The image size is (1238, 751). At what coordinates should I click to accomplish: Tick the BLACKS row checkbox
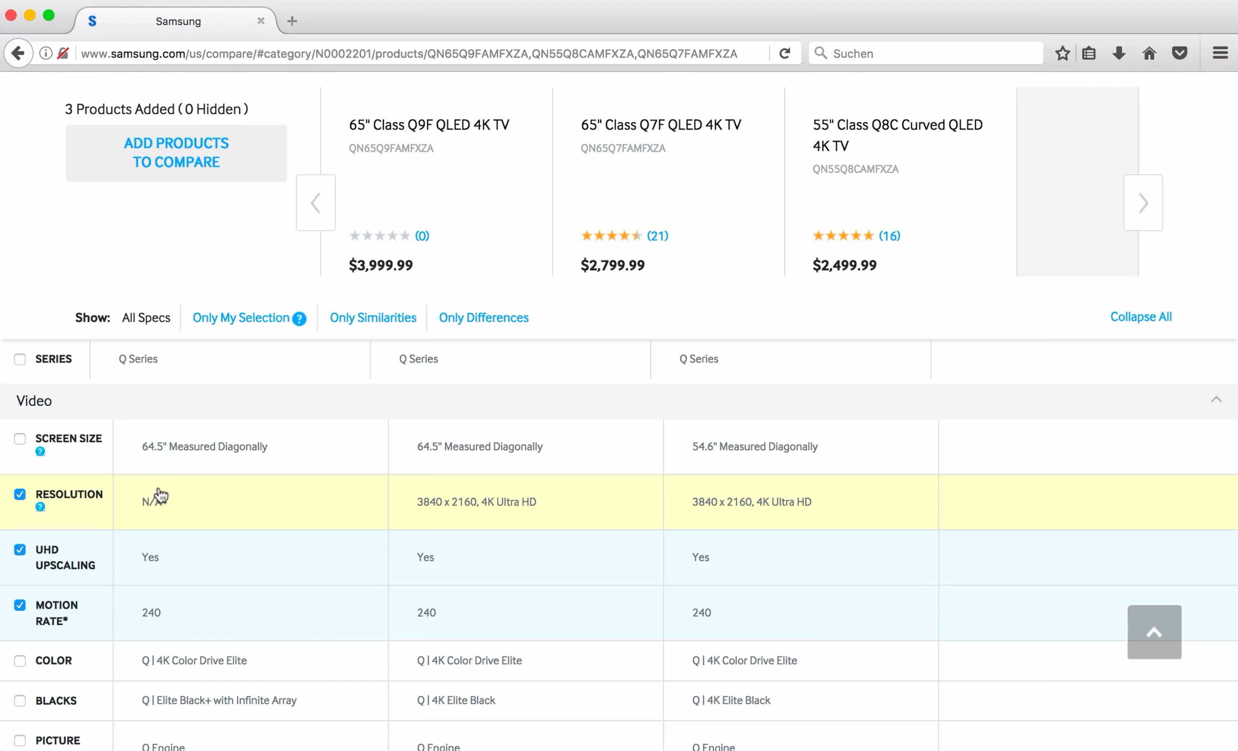[20, 701]
